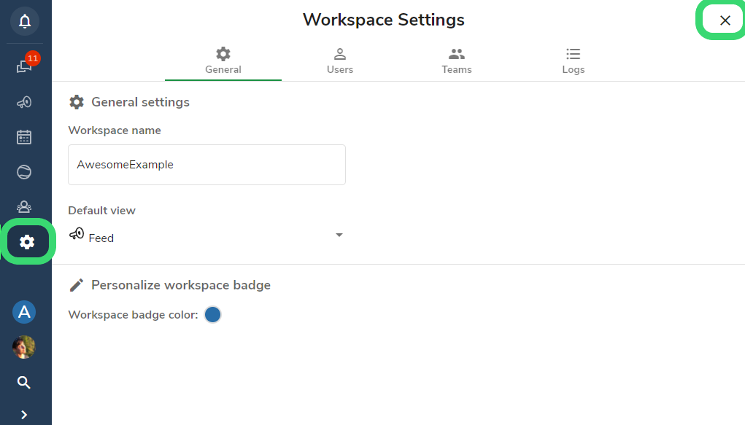Switch to the Users tab
The width and height of the screenshot is (745, 425).
point(340,61)
